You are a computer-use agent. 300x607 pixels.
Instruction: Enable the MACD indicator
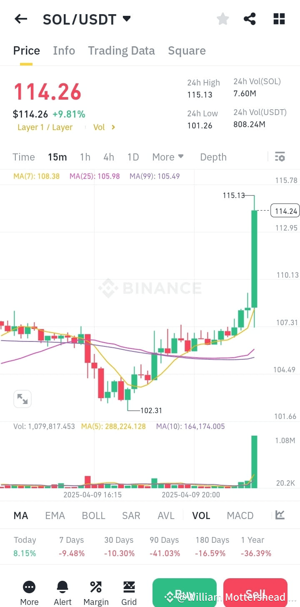[240, 515]
